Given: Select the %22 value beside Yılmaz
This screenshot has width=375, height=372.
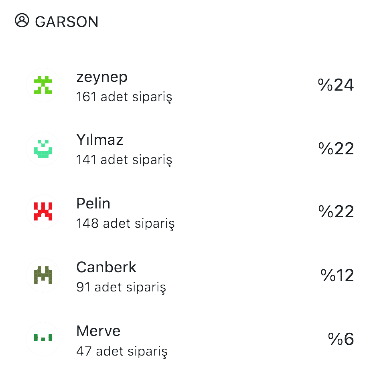Looking at the screenshot, I should point(336,149).
